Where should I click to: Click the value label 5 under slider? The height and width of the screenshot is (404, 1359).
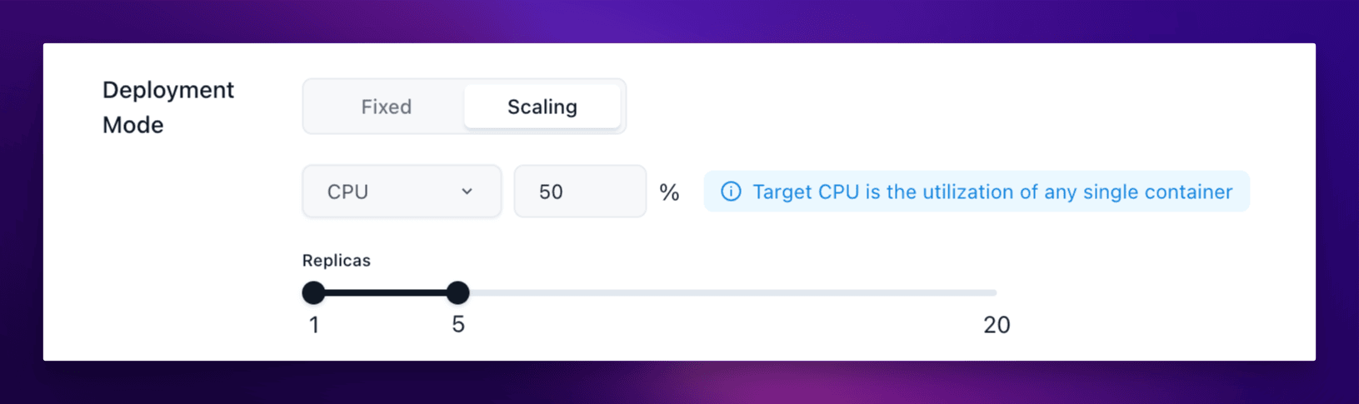458,325
